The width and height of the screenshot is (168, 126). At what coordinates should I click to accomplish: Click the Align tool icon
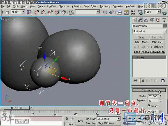111,12
